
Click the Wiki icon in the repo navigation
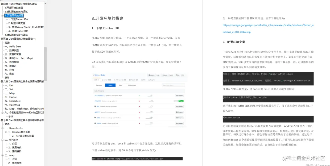click(142, 80)
